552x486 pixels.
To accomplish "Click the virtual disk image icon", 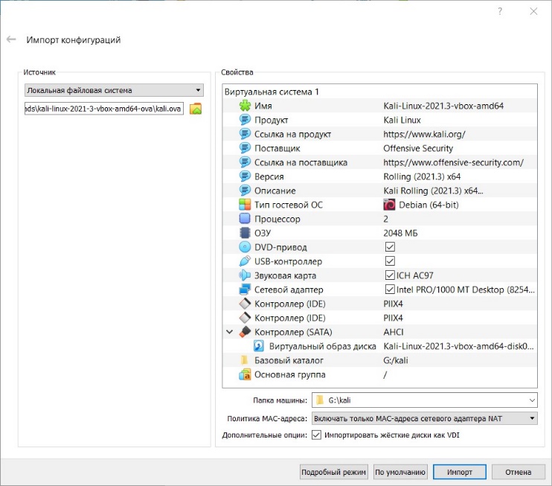I will [259, 346].
